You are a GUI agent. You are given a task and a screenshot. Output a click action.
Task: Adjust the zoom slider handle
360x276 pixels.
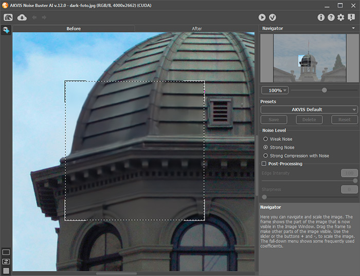(324, 90)
